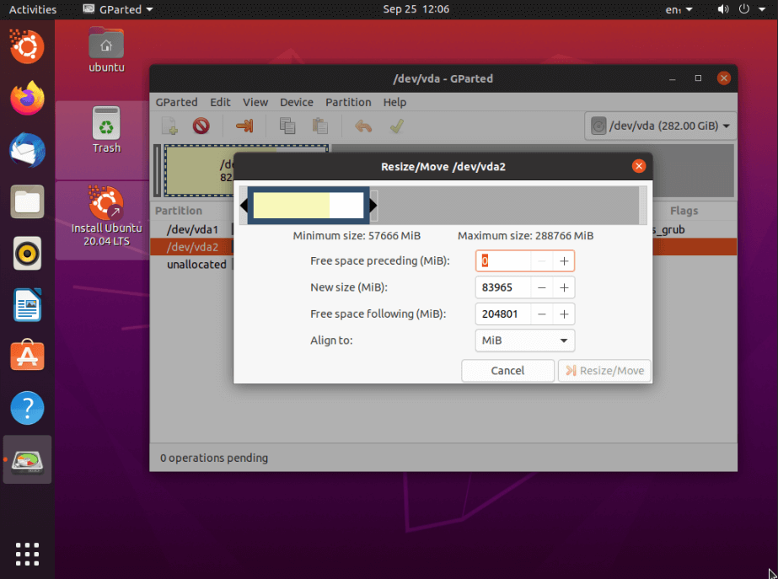This screenshot has height=579, width=778.
Task: Increase New size with plus button
Action: click(x=564, y=287)
